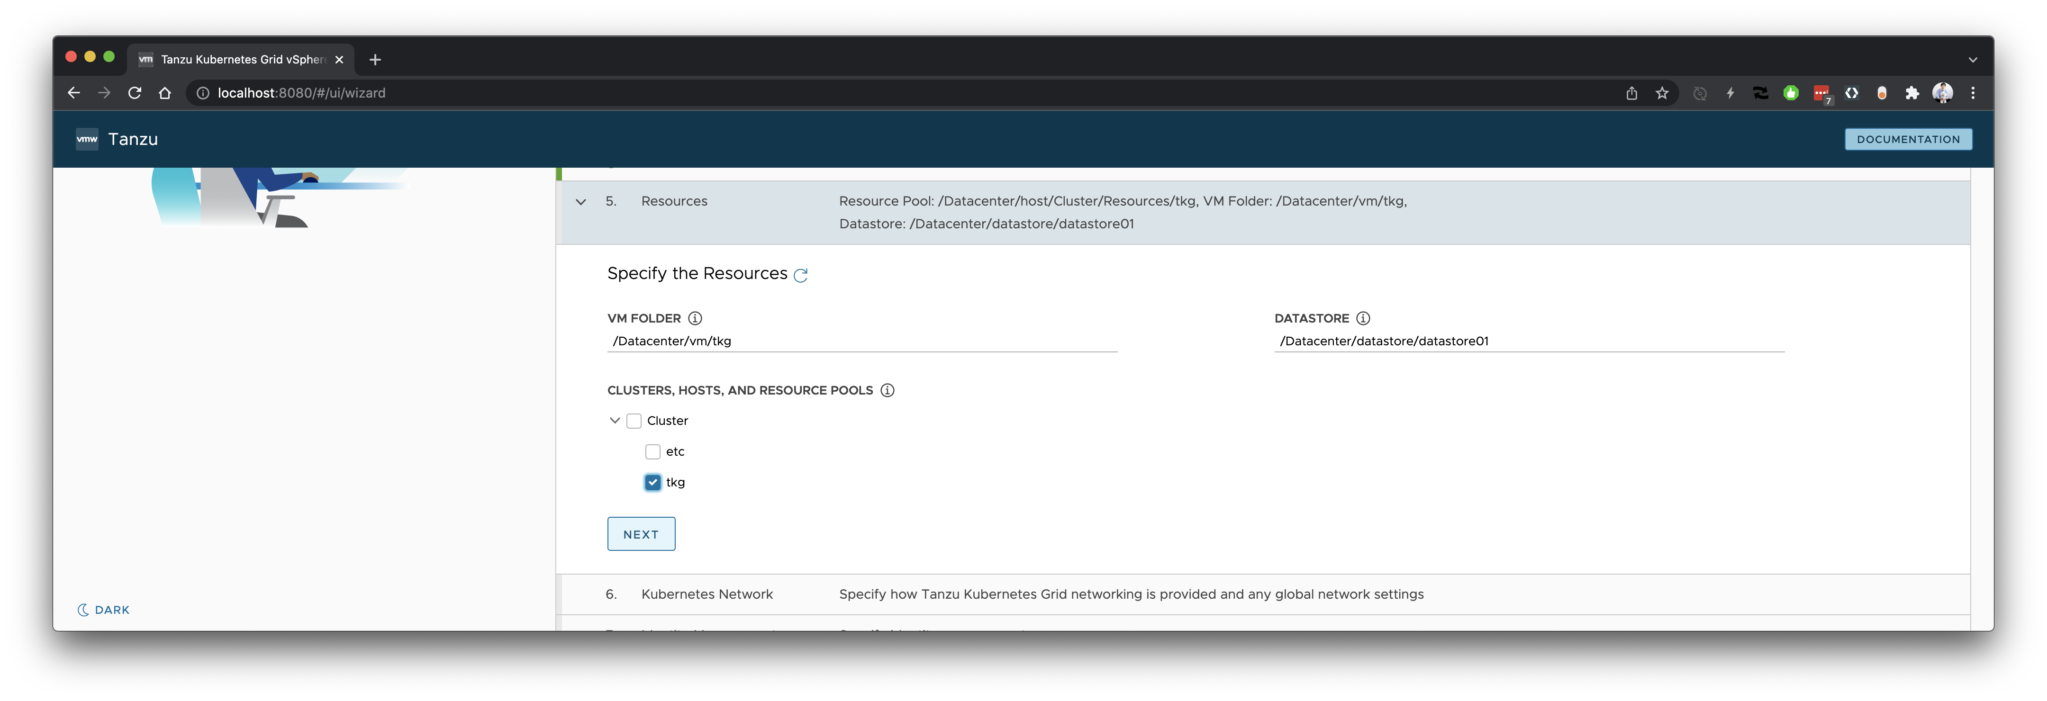The height and width of the screenshot is (701, 2047).
Task: Check the etc resource pool checkbox
Action: click(x=652, y=452)
